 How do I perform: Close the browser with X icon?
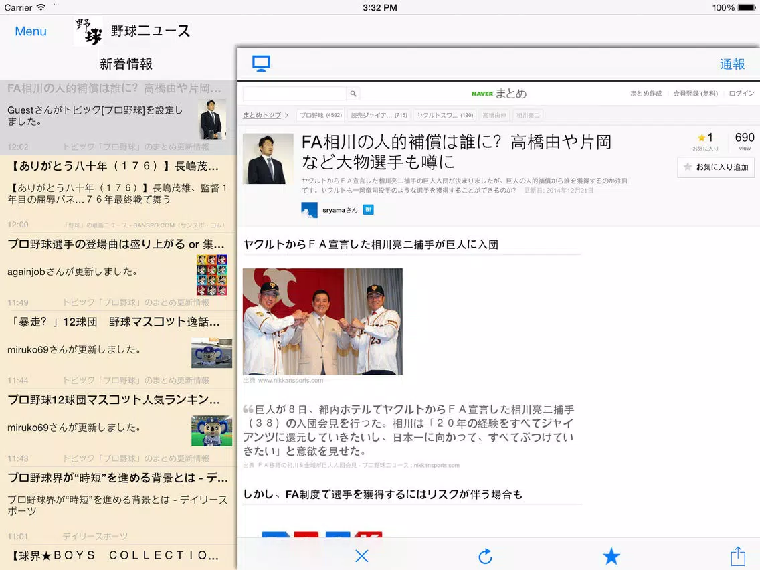[361, 556]
